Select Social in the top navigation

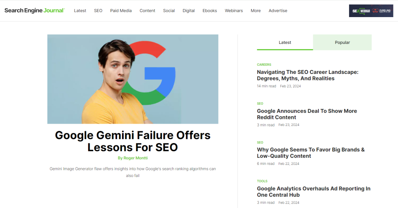pyautogui.click(x=169, y=10)
